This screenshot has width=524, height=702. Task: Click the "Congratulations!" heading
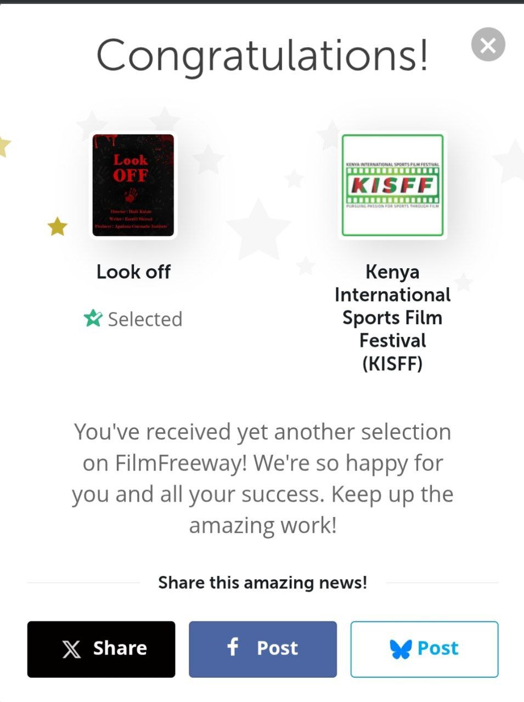tap(262, 55)
